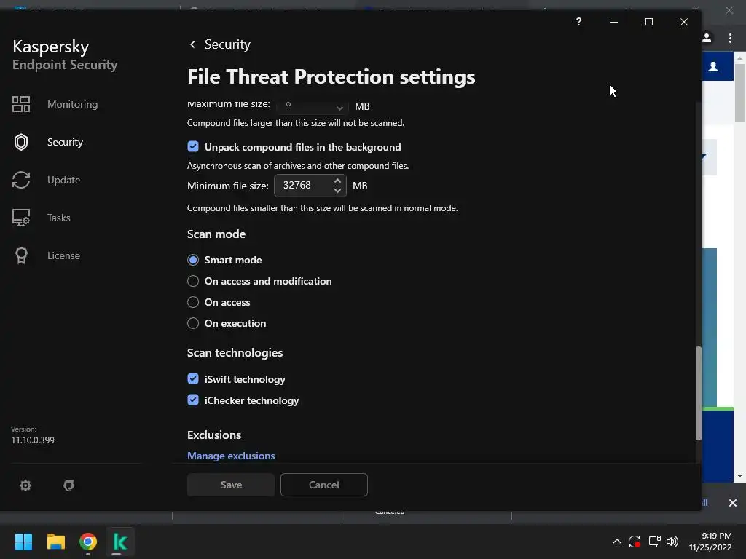The height and width of the screenshot is (559, 746).
Task: Open File Explorer from the taskbar
Action: click(x=55, y=542)
